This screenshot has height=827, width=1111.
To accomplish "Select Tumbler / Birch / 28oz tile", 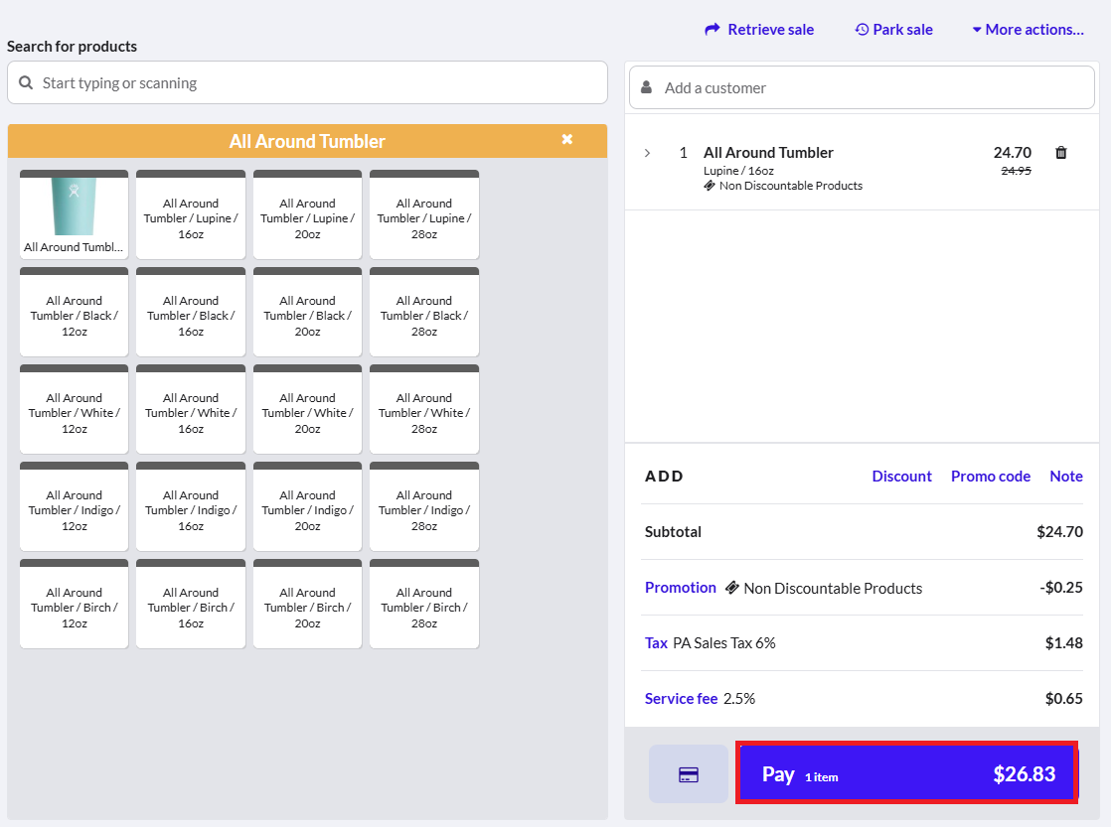I will [423, 604].
